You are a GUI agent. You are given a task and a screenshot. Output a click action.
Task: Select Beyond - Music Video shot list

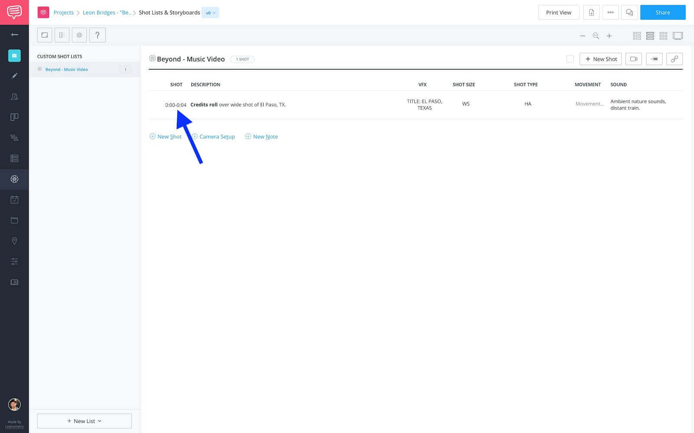66,69
